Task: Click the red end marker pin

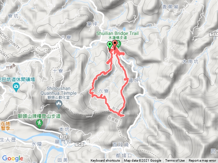Action: pyautogui.click(x=115, y=44)
